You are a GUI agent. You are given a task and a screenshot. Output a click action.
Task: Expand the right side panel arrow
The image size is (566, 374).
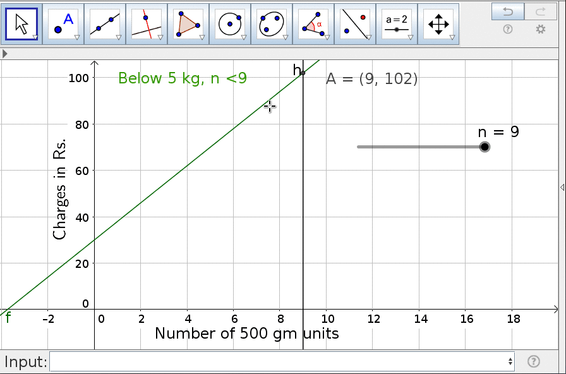point(562,187)
